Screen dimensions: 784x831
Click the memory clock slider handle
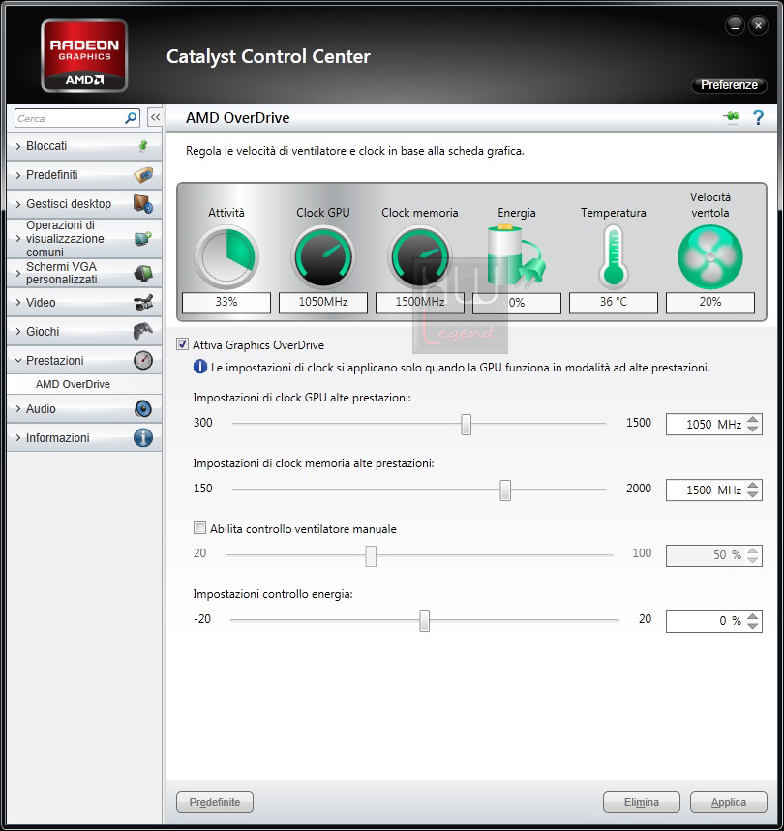click(x=505, y=490)
